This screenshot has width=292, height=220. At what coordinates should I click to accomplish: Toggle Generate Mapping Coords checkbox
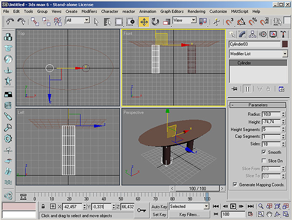pyautogui.click(x=235, y=184)
